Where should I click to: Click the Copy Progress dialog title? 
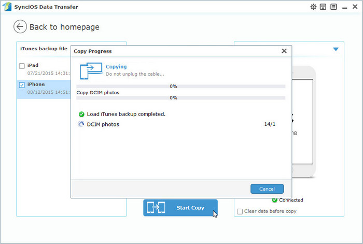pos(93,51)
